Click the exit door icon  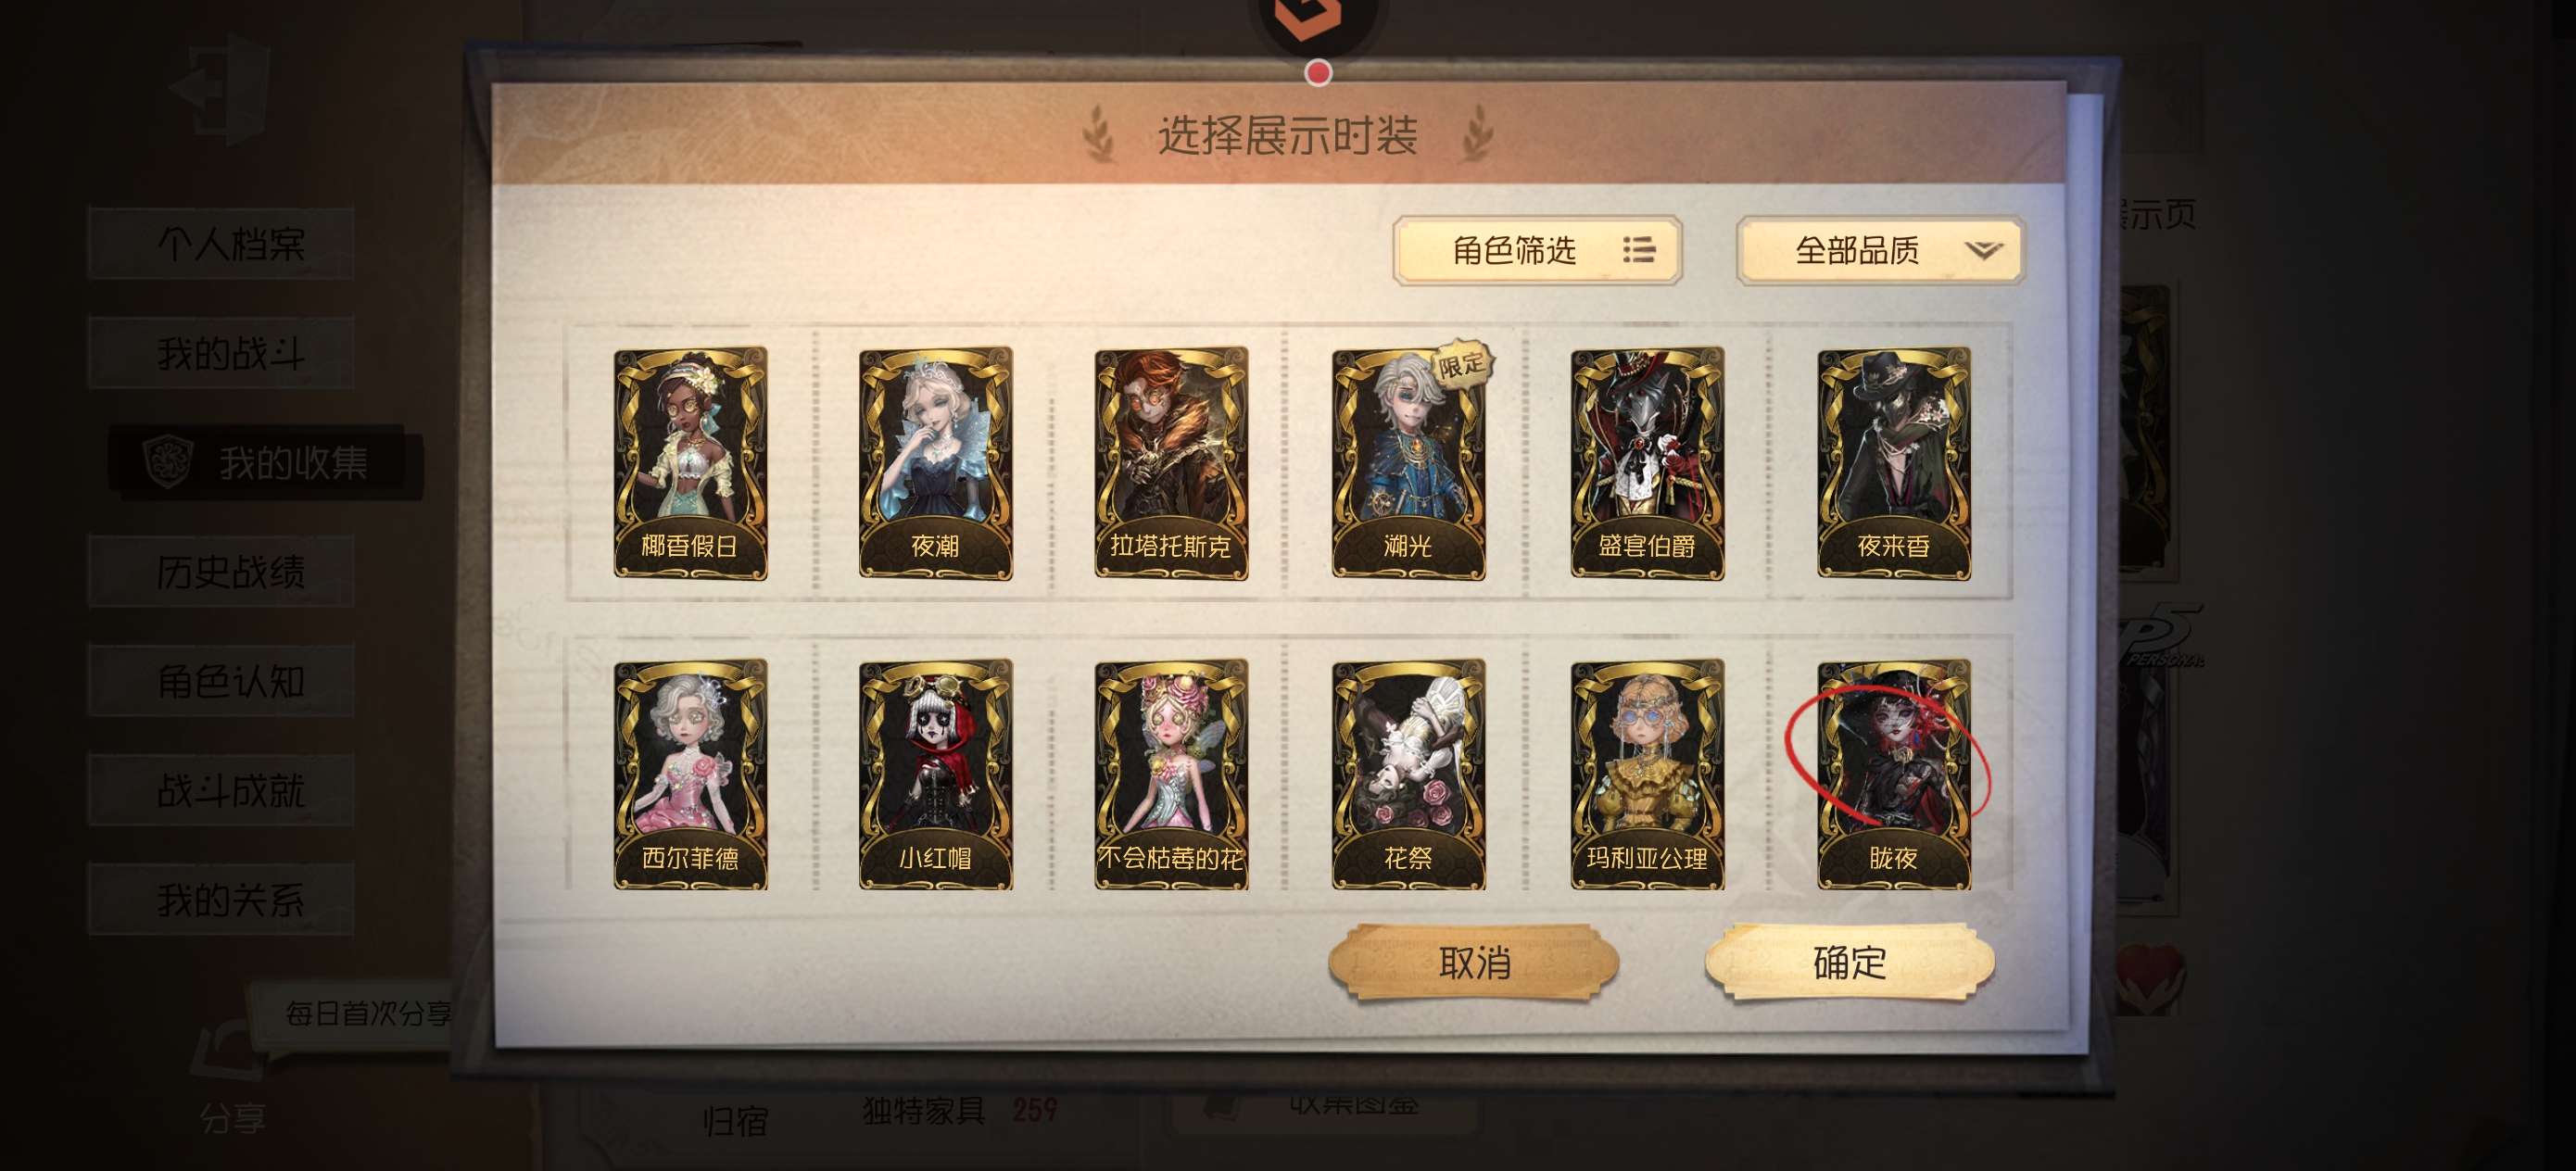click(x=220, y=88)
